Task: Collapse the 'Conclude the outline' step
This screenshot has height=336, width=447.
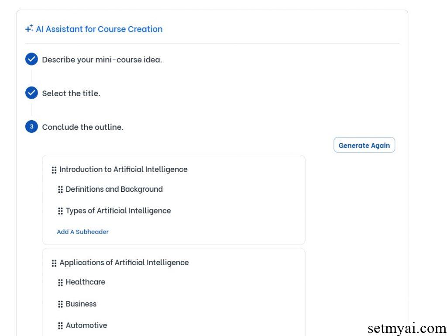Action: (83, 127)
